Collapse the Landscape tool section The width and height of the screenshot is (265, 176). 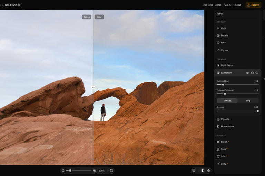tap(226, 73)
